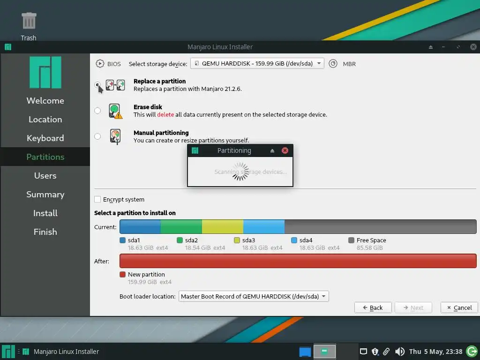Go to the Keyboard step in the sidebar

45,138
